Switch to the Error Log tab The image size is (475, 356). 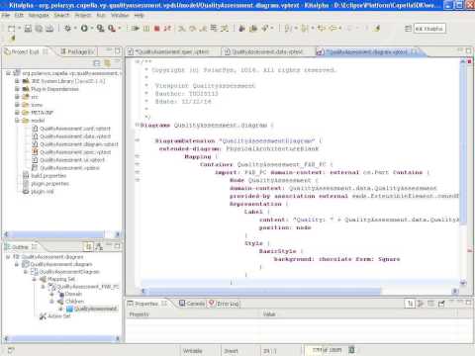[225, 304]
